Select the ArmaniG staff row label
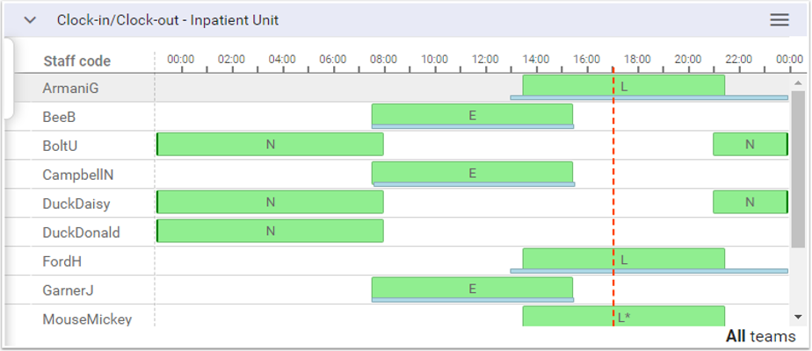812x351 pixels. pyautogui.click(x=71, y=88)
